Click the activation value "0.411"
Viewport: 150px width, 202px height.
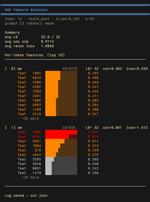click(93, 96)
